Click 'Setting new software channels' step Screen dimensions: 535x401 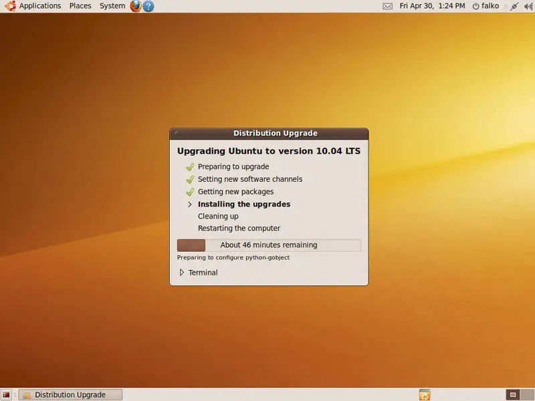[x=250, y=179]
